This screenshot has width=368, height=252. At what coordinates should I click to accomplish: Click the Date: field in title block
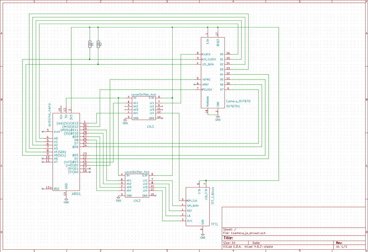pyautogui.click(x=256, y=243)
